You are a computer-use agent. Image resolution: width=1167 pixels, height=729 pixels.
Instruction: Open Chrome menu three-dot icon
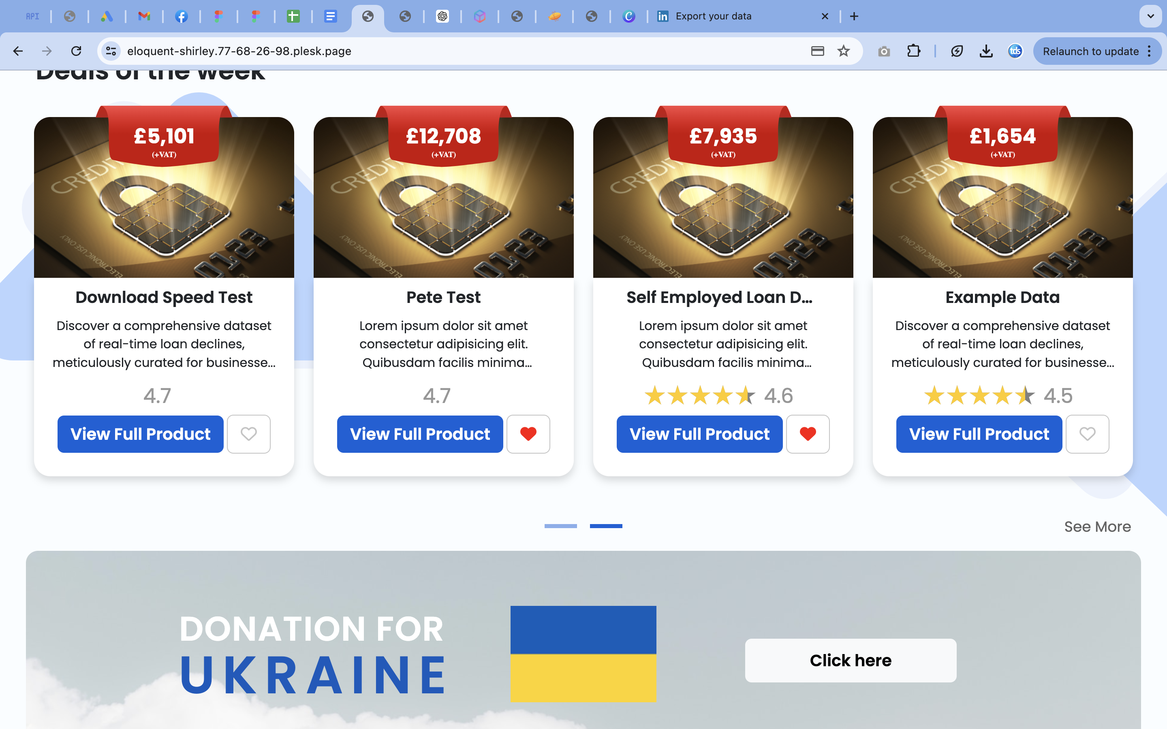[x=1149, y=51]
